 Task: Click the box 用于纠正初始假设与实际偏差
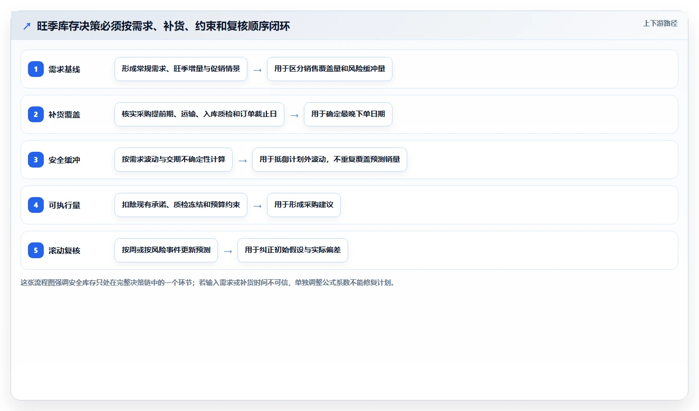tap(293, 250)
